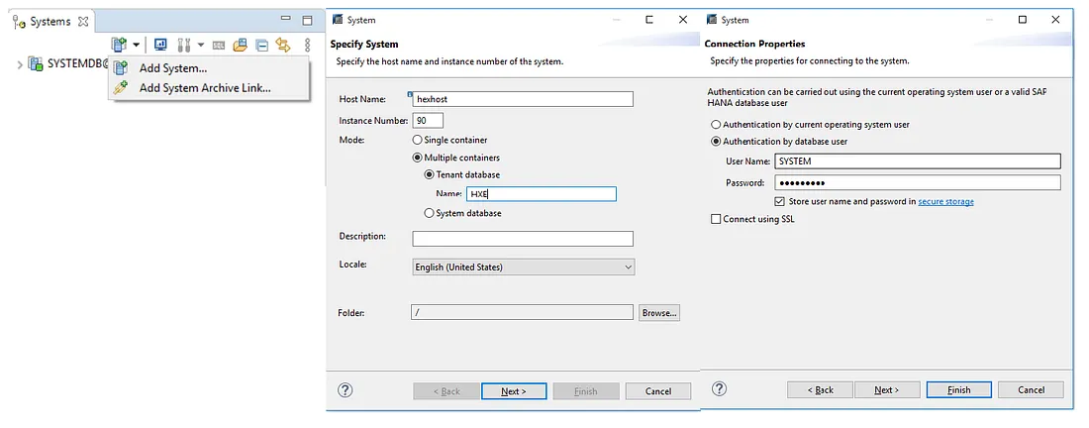Screen dimensions: 1089x428
Task: Click the Browse... button
Action: click(659, 313)
